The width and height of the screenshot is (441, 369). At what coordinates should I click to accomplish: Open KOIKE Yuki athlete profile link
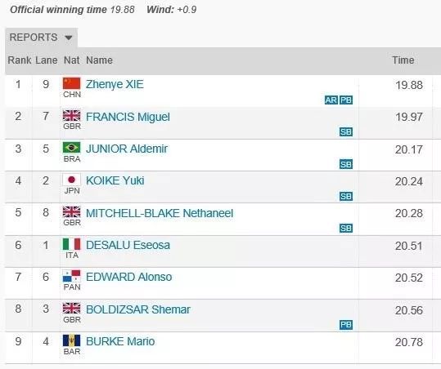115,180
